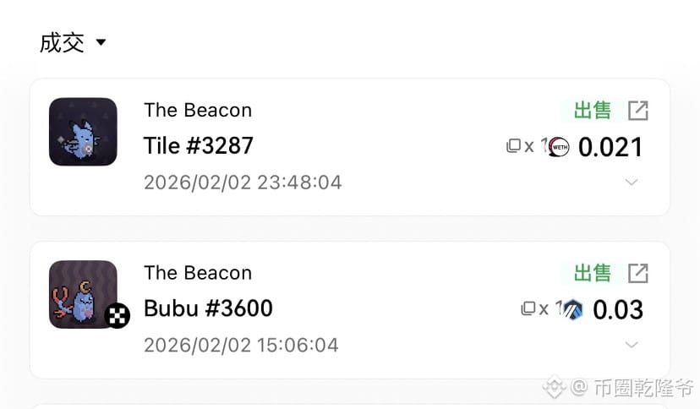
Task: Click the Bubu #3600 title
Action: click(x=208, y=308)
